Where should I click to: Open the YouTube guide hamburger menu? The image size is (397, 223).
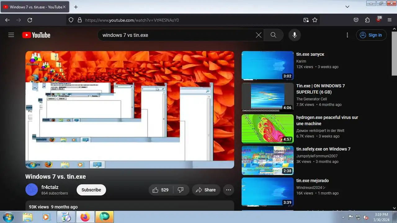pos(11,35)
